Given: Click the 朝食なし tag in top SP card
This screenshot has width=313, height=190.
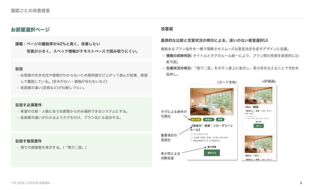Looking at the screenshot, I should 248,107.
